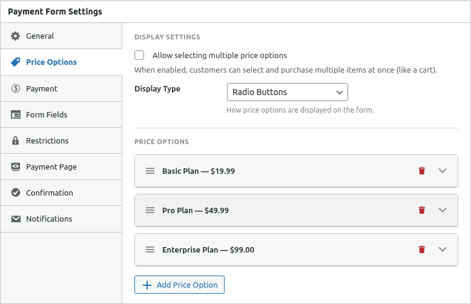Click the Confirmation checkmark icon
This screenshot has width=471, height=304.
coord(16,193)
